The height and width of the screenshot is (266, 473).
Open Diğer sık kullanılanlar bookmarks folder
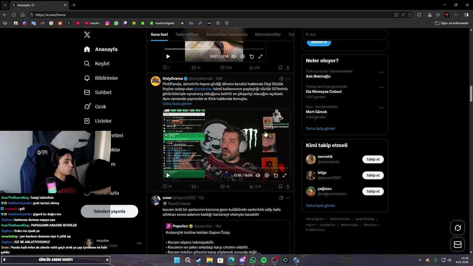point(452,23)
